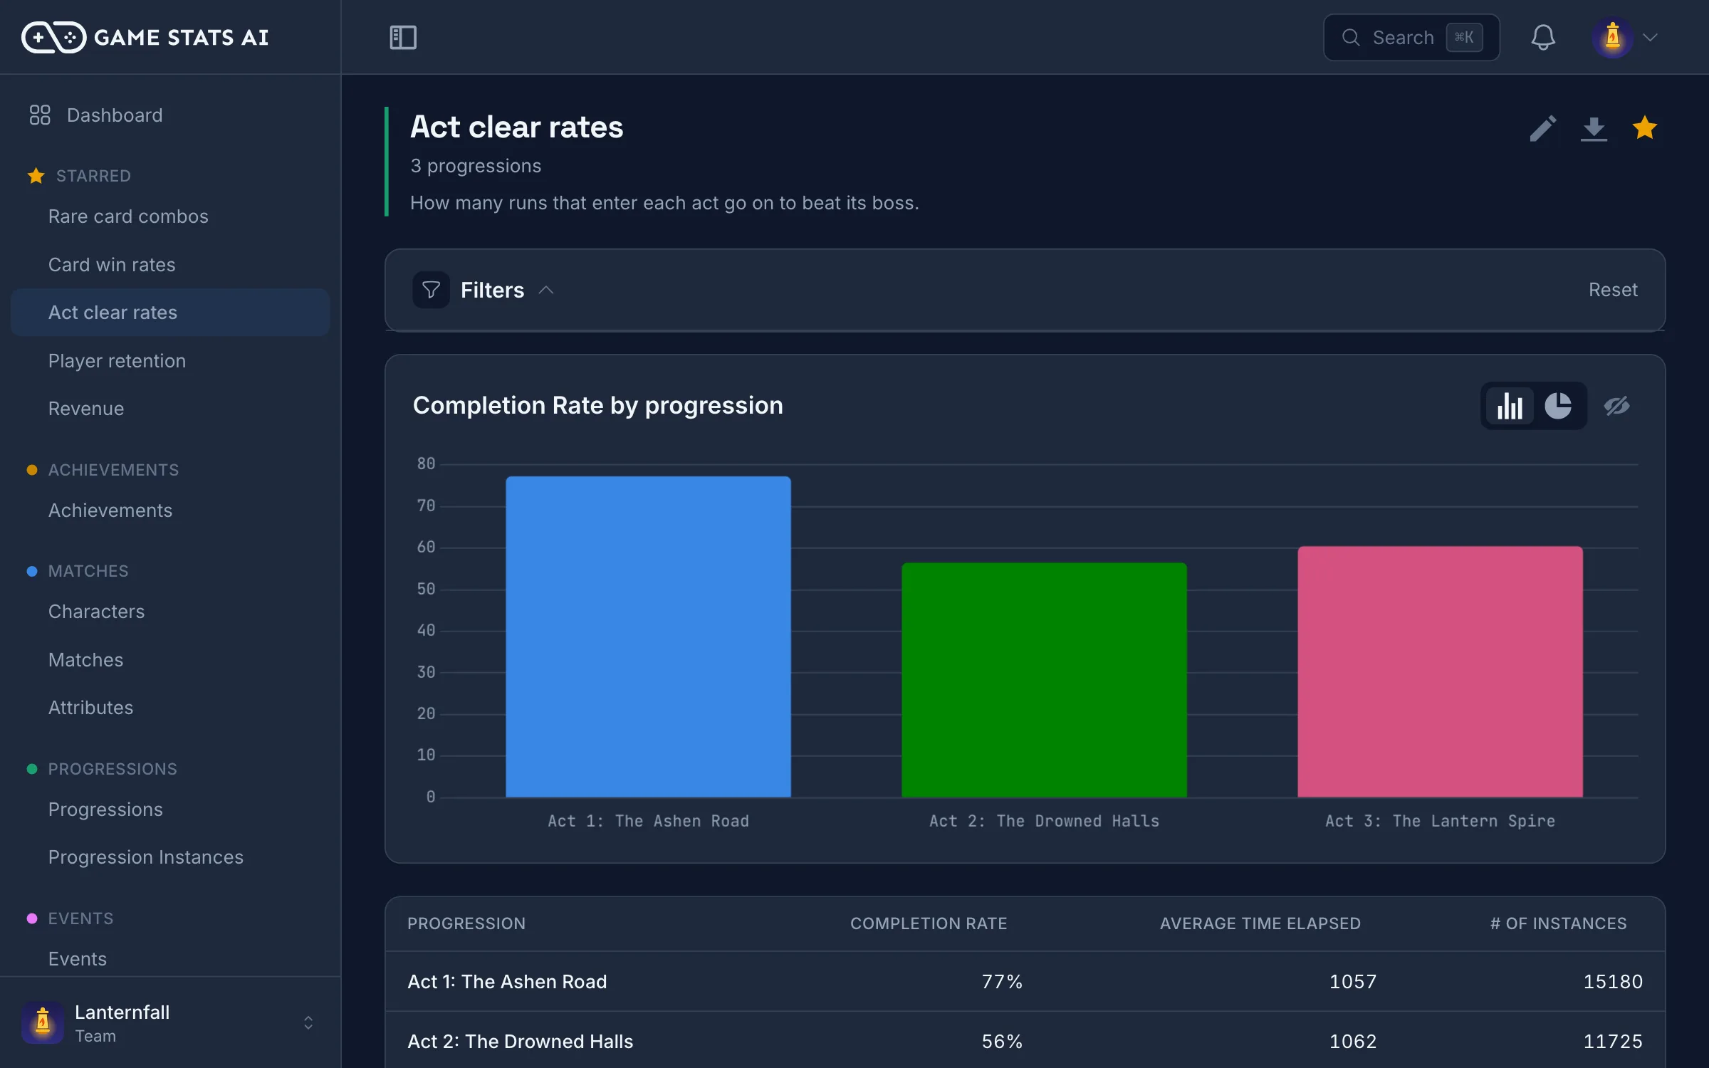Switch chart to bar view
1709x1068 pixels.
pyautogui.click(x=1510, y=406)
